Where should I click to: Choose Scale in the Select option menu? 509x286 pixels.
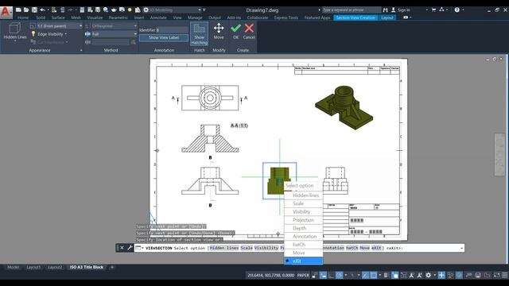[303, 203]
